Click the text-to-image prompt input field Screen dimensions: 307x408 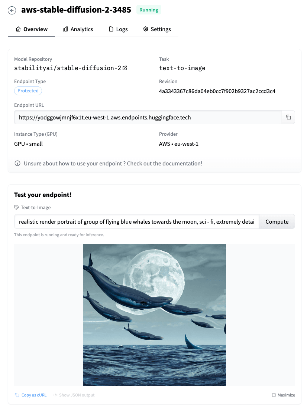137,222
